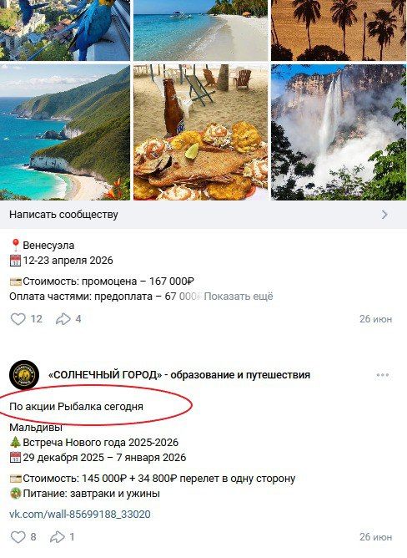Screen dimensions: 407x558
Task: Click the По акции Рыбалка сегодня text
Action: pyautogui.click(x=76, y=407)
